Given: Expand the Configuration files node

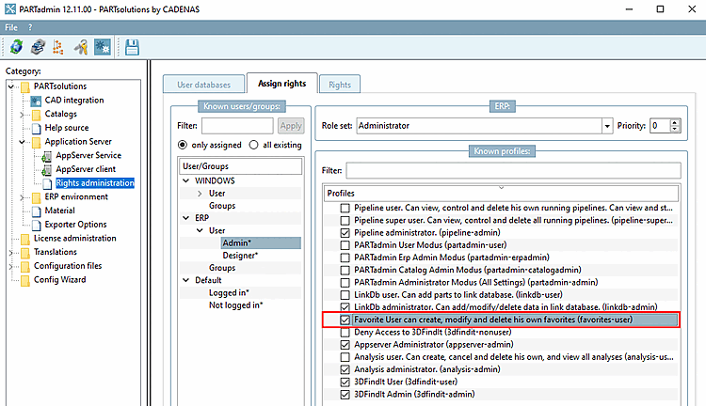Looking at the screenshot, I should [x=11, y=267].
